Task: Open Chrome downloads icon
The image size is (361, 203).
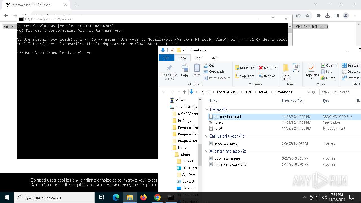Action: click(x=328, y=16)
